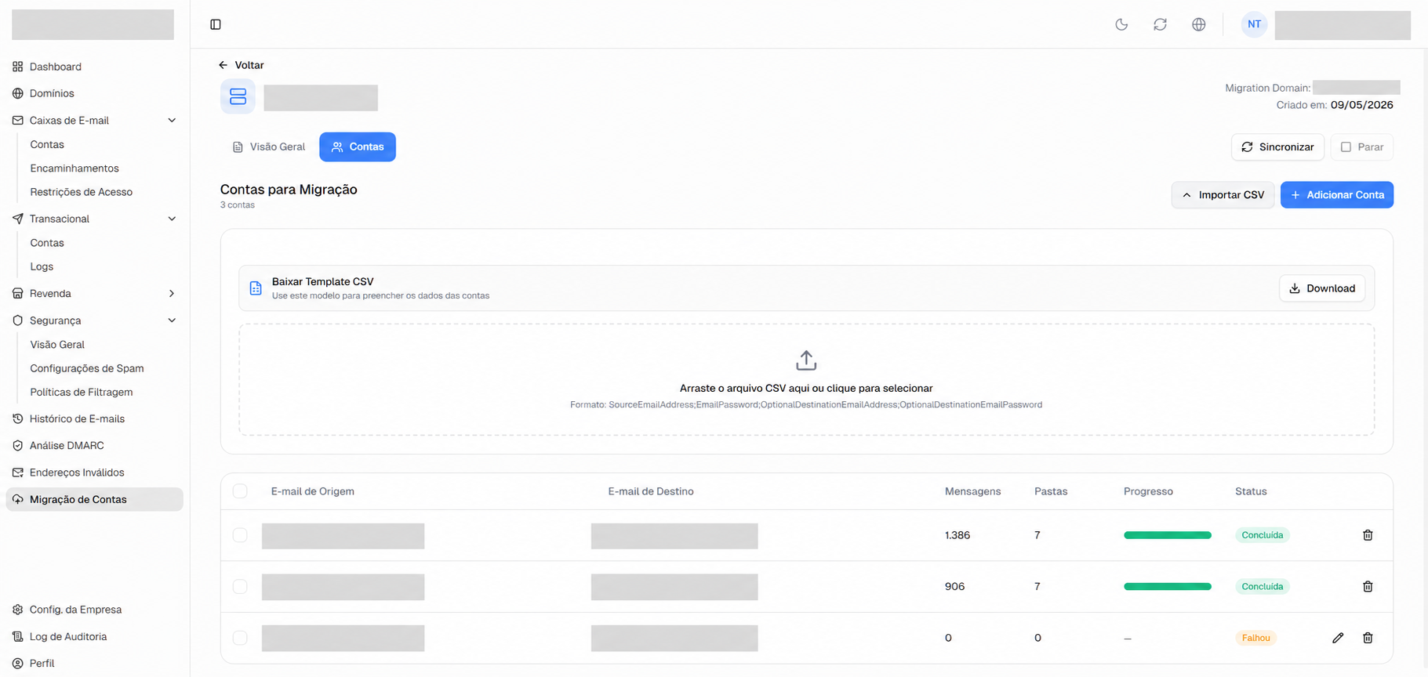Click the upload arrow icon in drop zone
Screen dimensions: 1428x677
[806, 360]
